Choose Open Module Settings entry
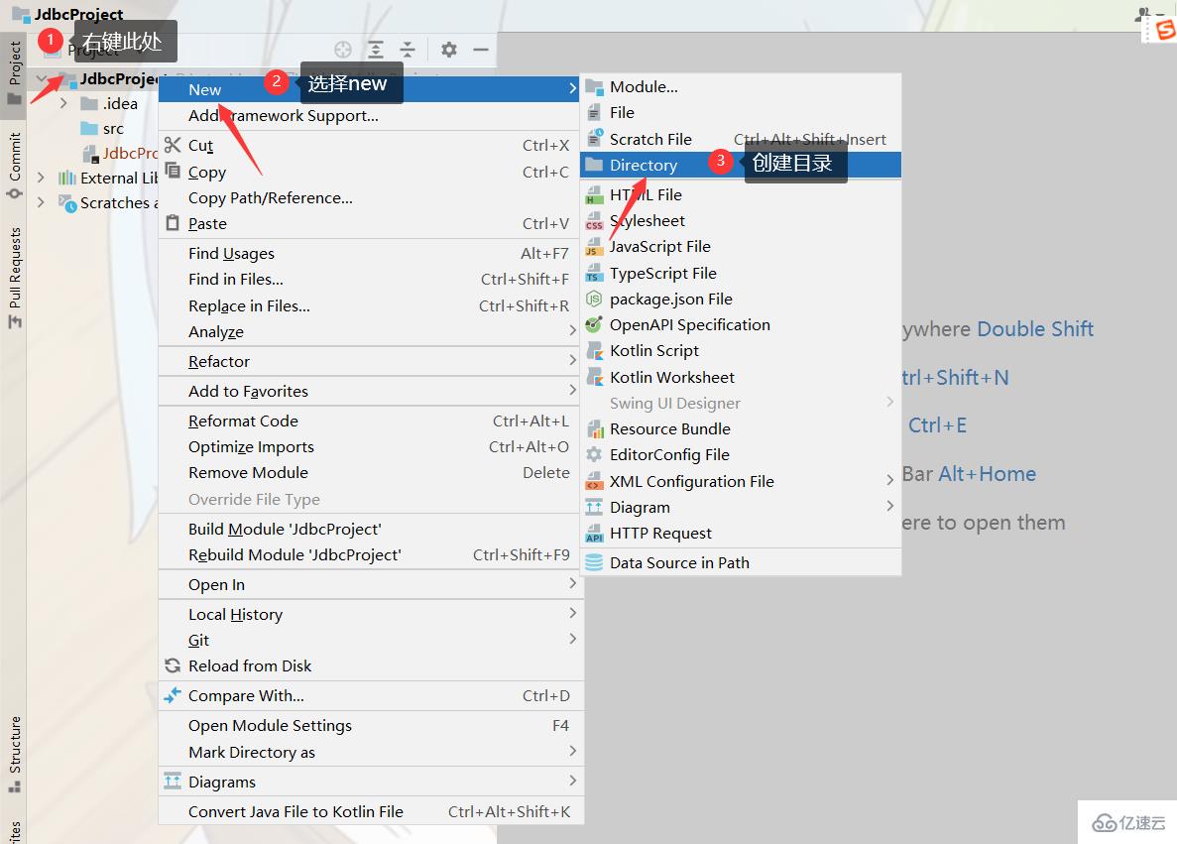The height and width of the screenshot is (844, 1177). click(x=370, y=725)
